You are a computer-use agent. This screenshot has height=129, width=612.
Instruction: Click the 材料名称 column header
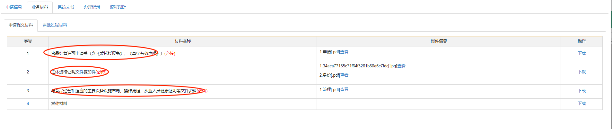click(x=183, y=41)
